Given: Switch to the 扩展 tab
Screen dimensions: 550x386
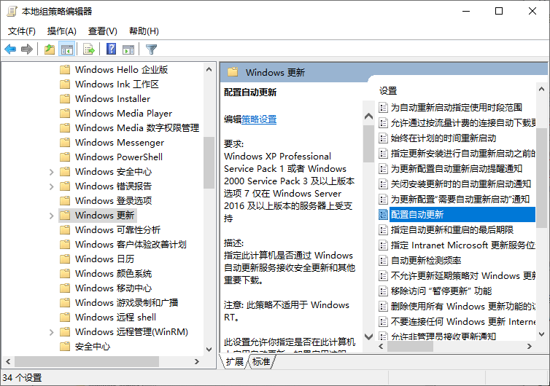Looking at the screenshot, I should click(x=235, y=361).
